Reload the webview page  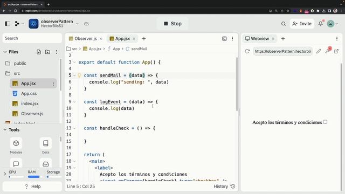pos(247,51)
